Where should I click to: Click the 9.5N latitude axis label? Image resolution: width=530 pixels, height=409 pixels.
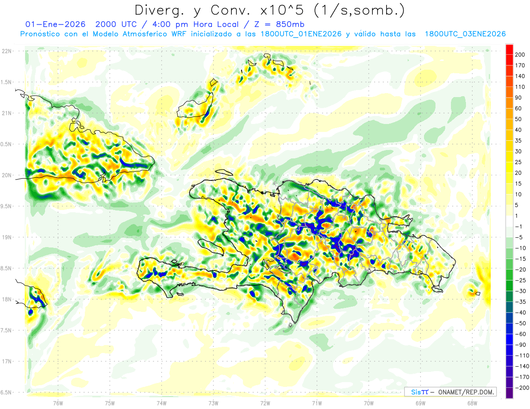[7, 206]
